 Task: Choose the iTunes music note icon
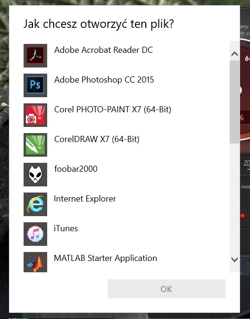35,234
